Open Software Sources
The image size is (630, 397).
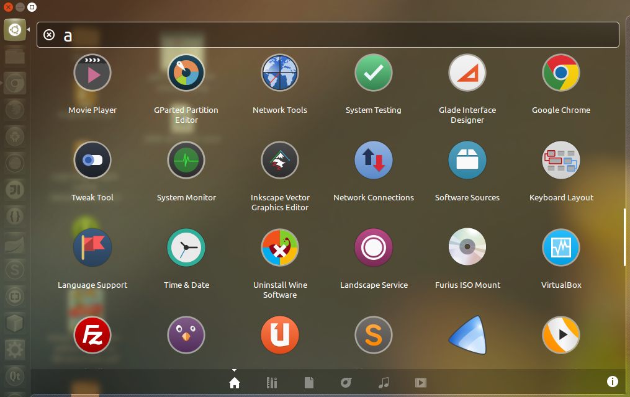[467, 159]
